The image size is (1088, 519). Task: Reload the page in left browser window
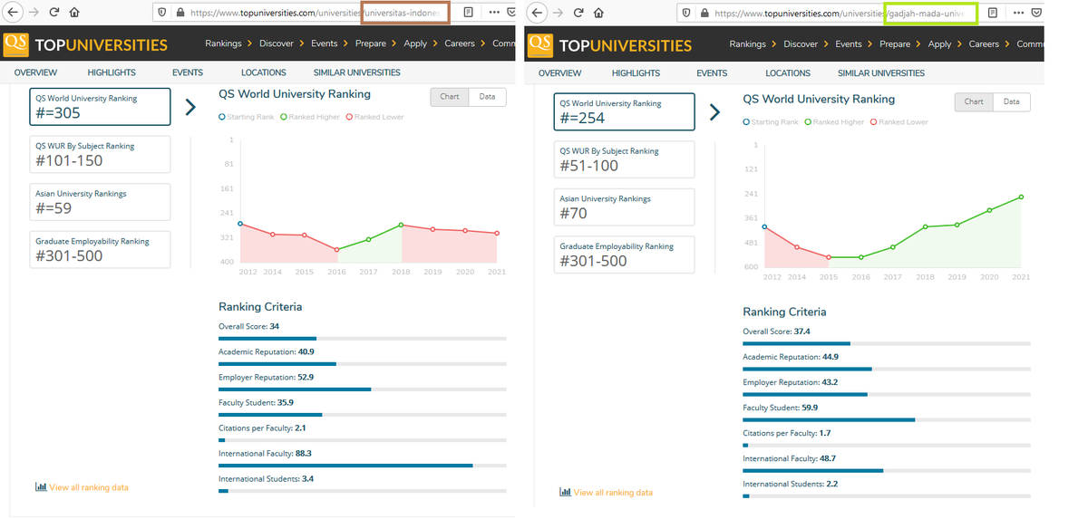tap(54, 13)
